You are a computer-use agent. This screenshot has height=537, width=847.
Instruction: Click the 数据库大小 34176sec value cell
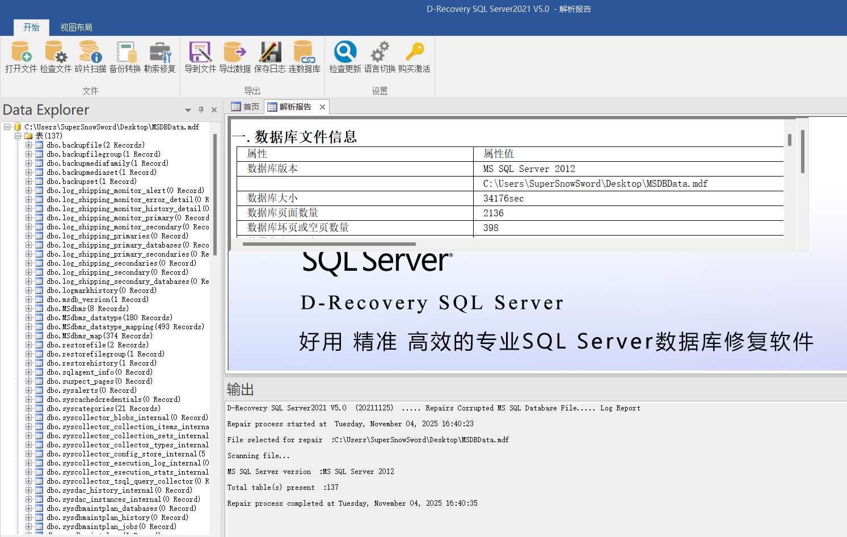click(628, 198)
